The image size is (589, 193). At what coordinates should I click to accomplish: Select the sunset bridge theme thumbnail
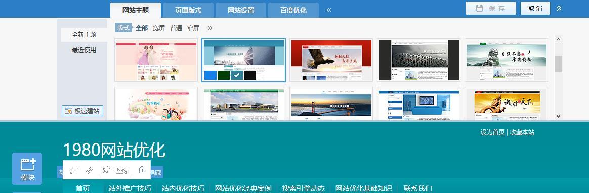coord(331,104)
